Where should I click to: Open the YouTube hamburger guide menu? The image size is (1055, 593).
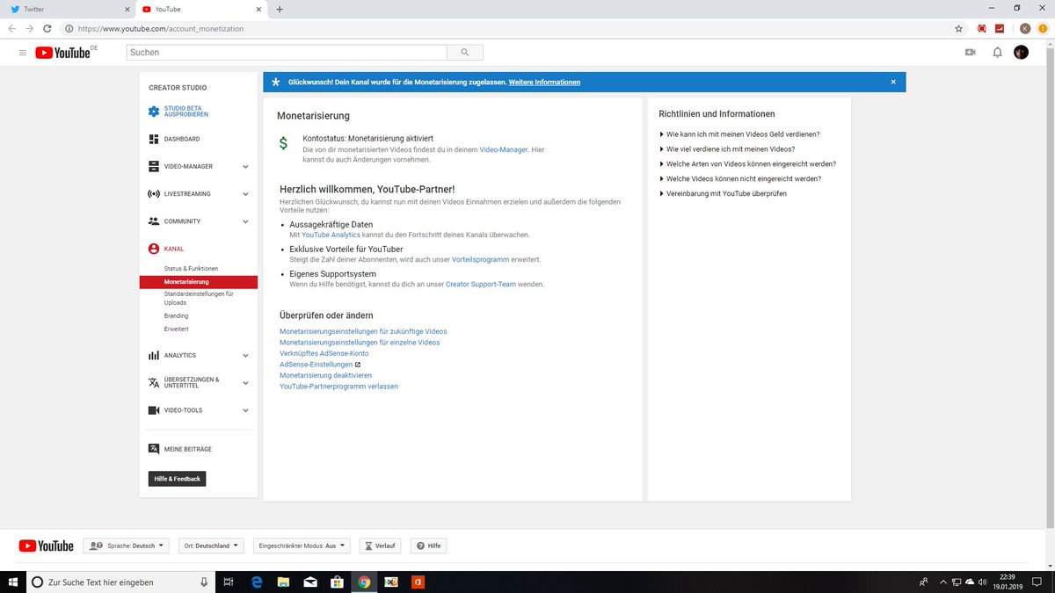pos(22,53)
